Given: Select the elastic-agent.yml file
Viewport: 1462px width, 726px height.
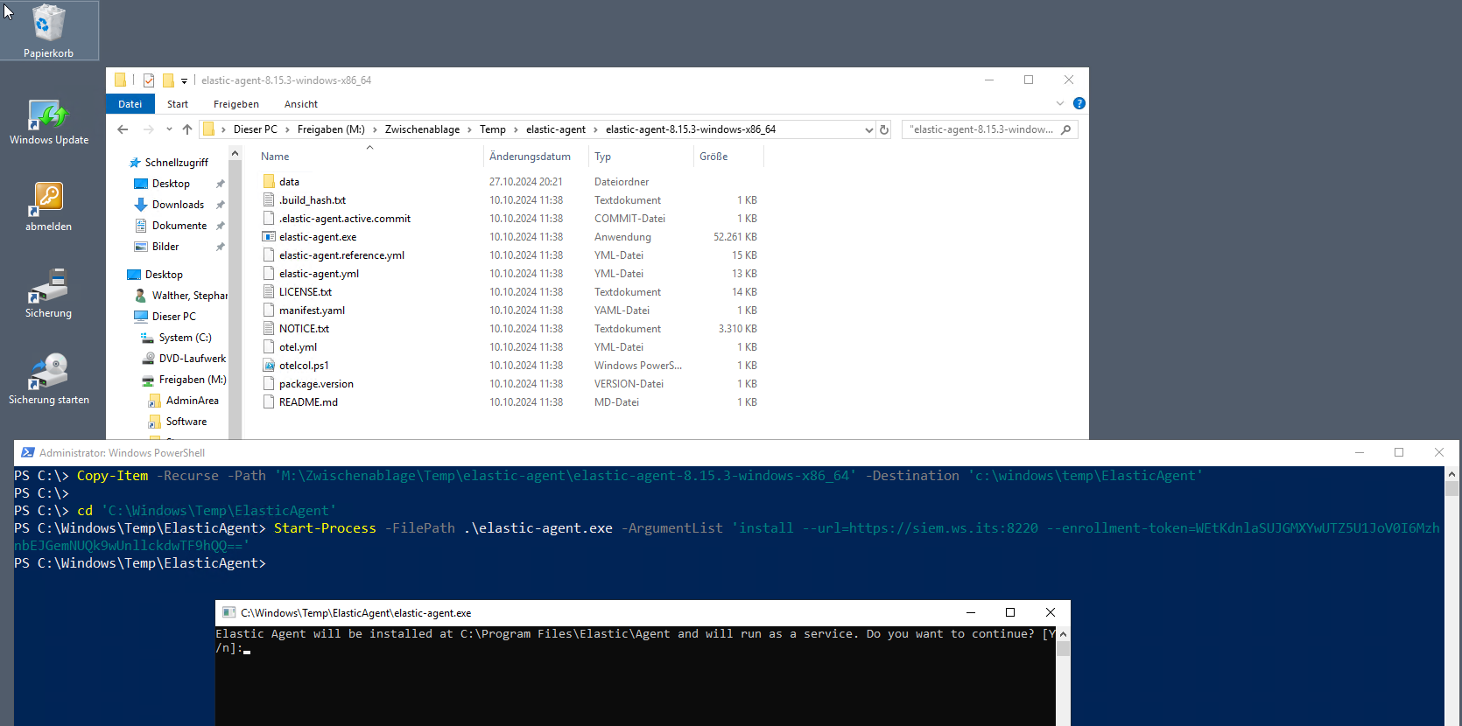Looking at the screenshot, I should (x=319, y=274).
